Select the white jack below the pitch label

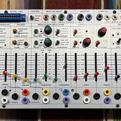coord(87,100)
